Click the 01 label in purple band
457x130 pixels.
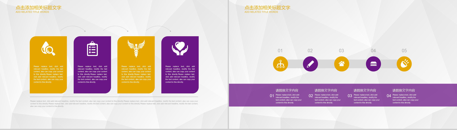tap(272, 96)
